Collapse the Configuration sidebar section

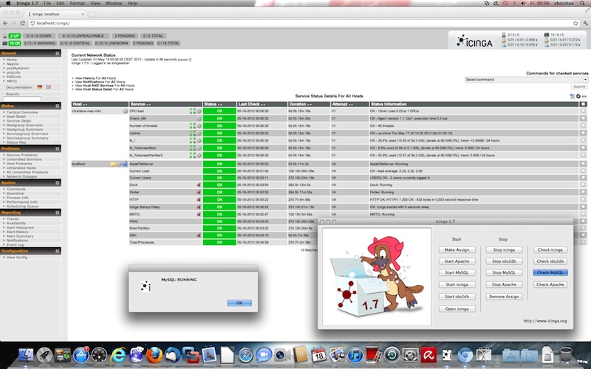click(x=58, y=251)
